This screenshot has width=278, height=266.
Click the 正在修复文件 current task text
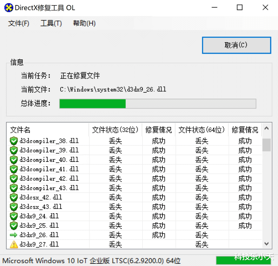80,76
